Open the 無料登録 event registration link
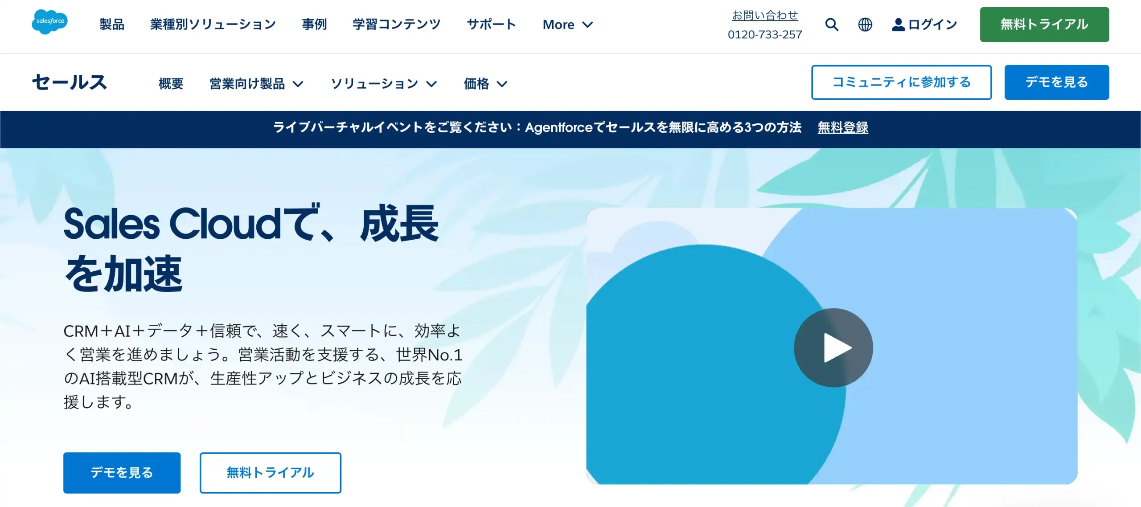 click(842, 128)
